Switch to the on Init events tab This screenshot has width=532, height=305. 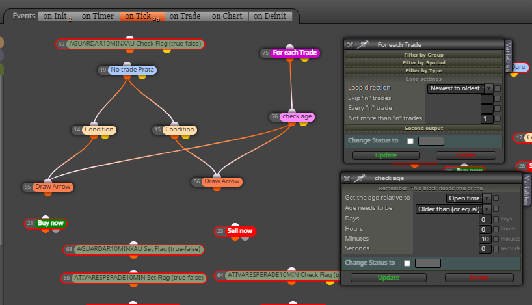57,16
